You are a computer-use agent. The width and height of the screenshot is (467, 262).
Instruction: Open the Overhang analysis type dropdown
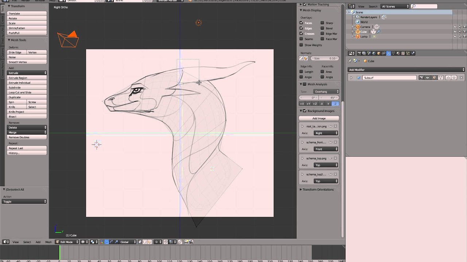(x=326, y=92)
